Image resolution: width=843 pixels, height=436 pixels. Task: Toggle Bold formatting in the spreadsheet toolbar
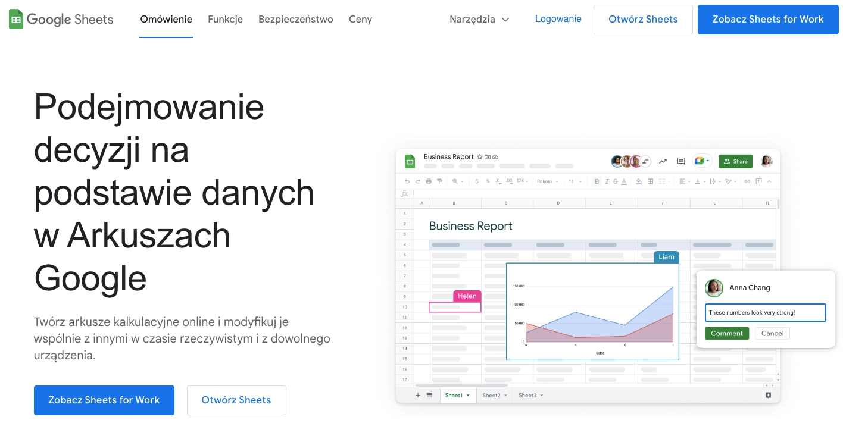597,181
